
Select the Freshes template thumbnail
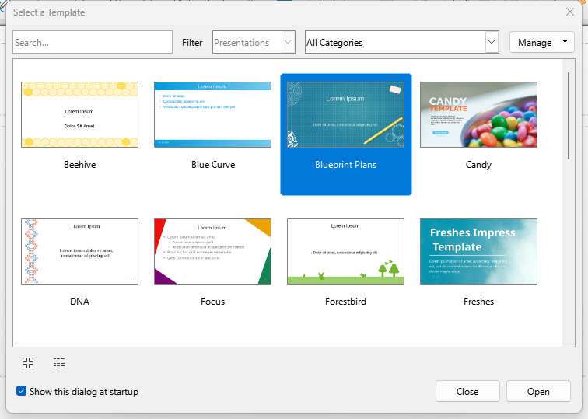click(478, 251)
